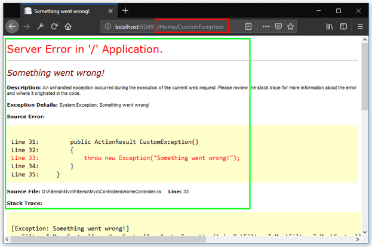Select the 'Something went wrong!' tab
Screen dimensions: 372x247
click(x=63, y=11)
